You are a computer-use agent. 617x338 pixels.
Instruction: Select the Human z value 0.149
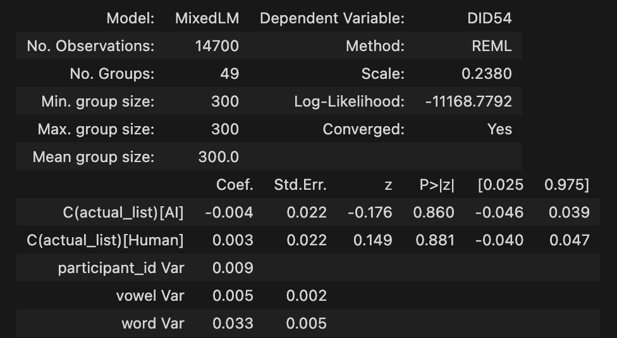pos(372,240)
